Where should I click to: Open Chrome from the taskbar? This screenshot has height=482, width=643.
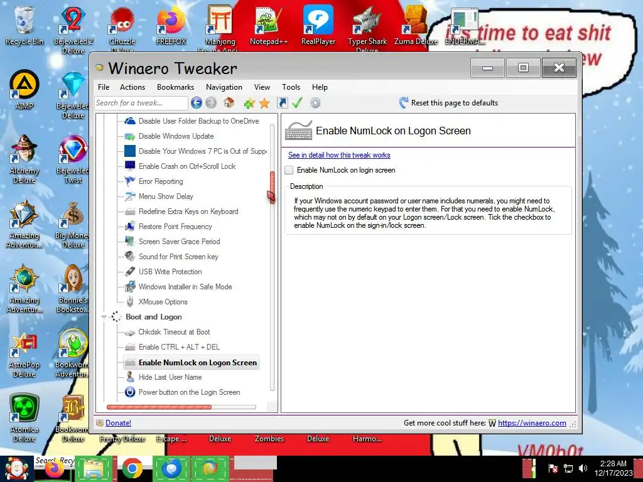(x=132, y=468)
